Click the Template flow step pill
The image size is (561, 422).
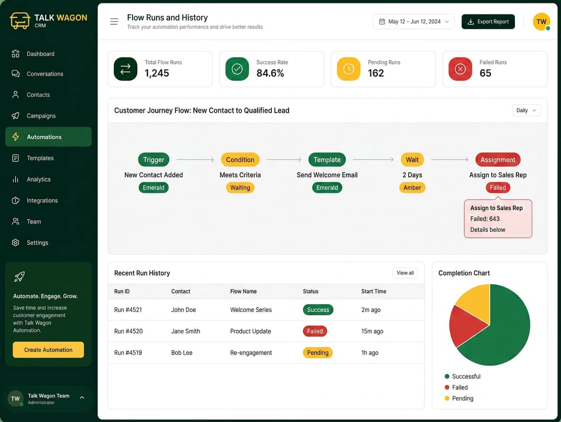point(327,160)
